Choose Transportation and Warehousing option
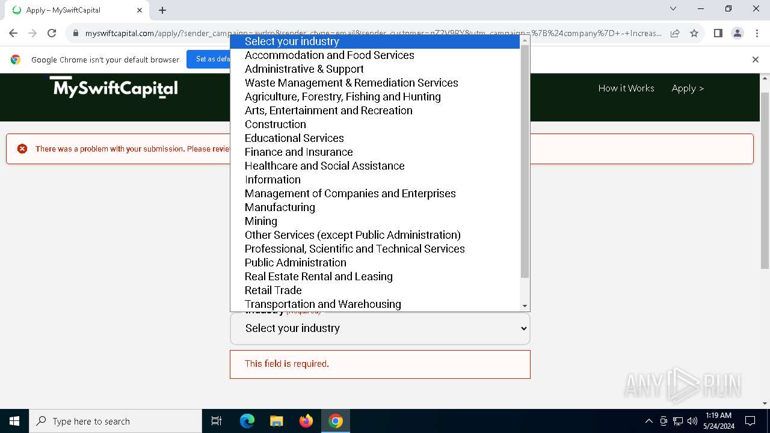Image resolution: width=770 pixels, height=433 pixels. pos(375,304)
